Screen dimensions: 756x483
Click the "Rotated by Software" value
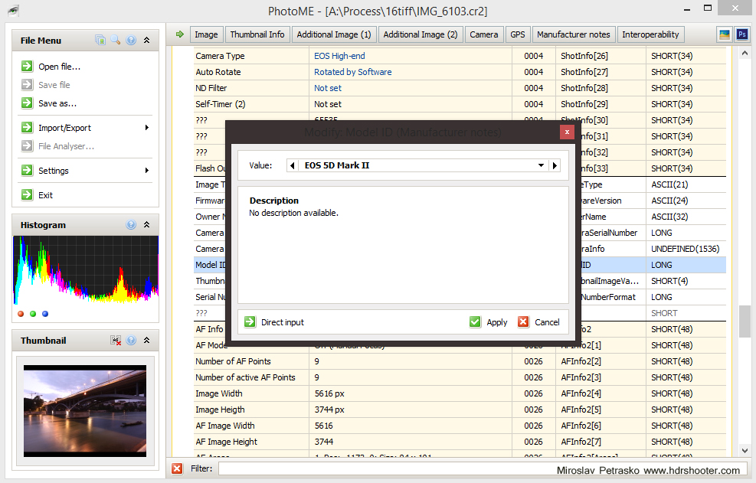tap(353, 72)
